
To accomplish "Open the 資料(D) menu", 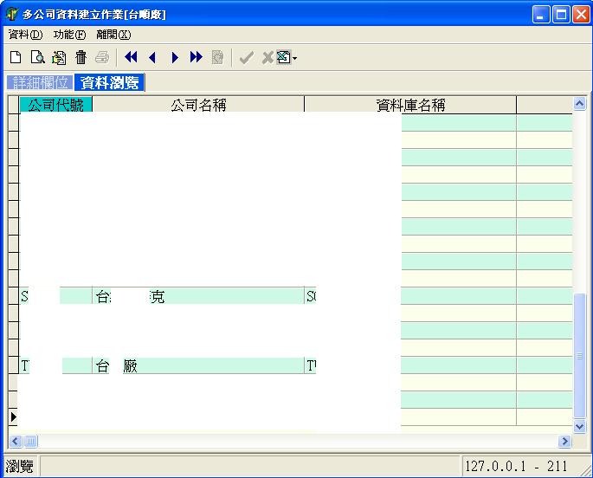I will 25,35.
